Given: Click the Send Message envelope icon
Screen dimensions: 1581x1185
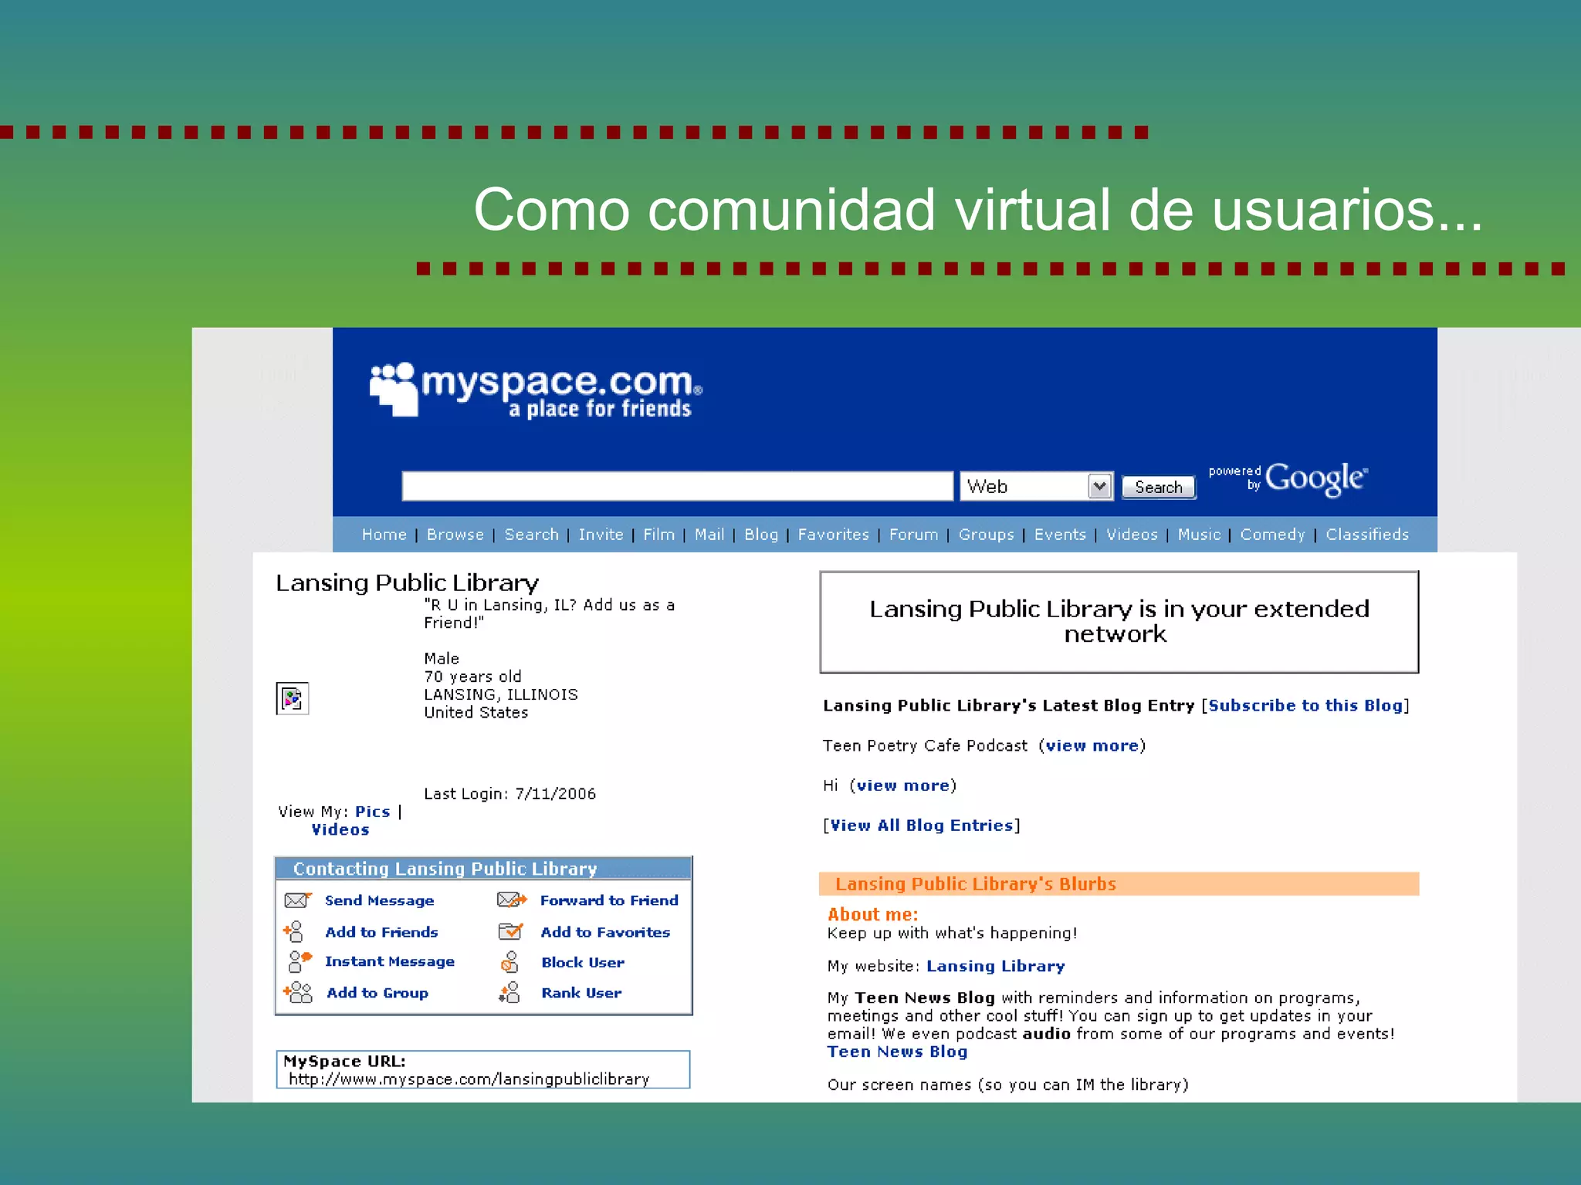Looking at the screenshot, I should point(297,900).
